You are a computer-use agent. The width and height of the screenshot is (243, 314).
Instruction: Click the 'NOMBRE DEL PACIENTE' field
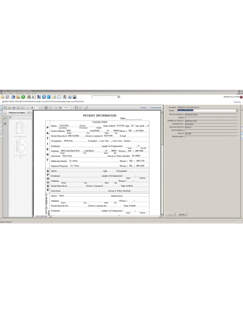click(x=211, y=121)
